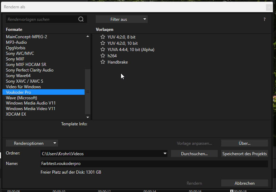Click Speicherort des Projekts button

(244, 154)
